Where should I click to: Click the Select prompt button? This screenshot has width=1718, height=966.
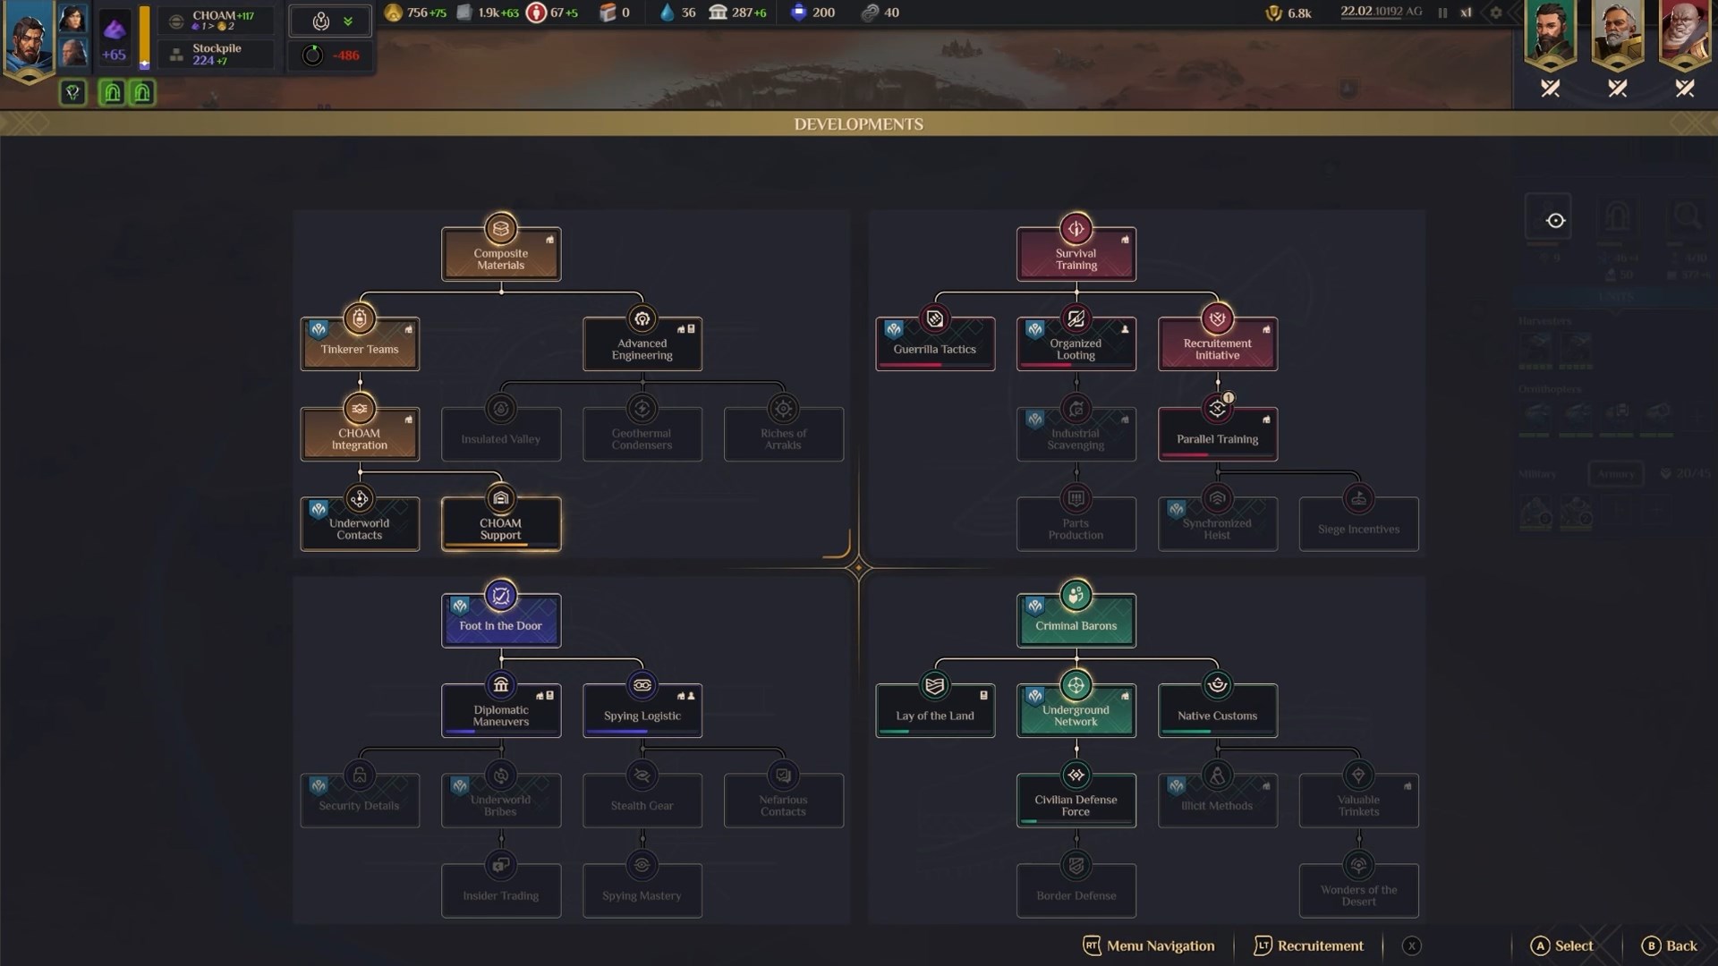coord(1562,946)
